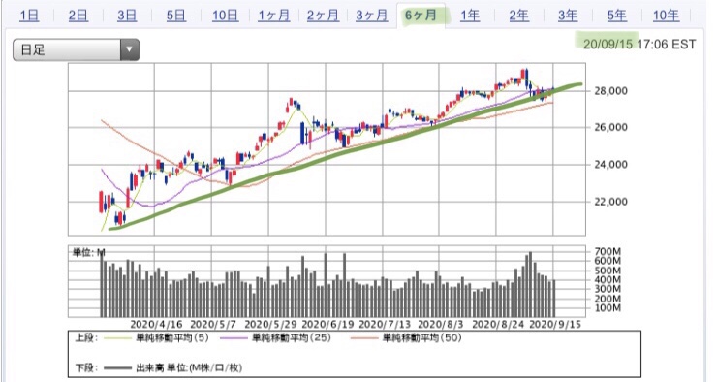Open the 10年 range link
717x382 pixels.
coord(666,16)
